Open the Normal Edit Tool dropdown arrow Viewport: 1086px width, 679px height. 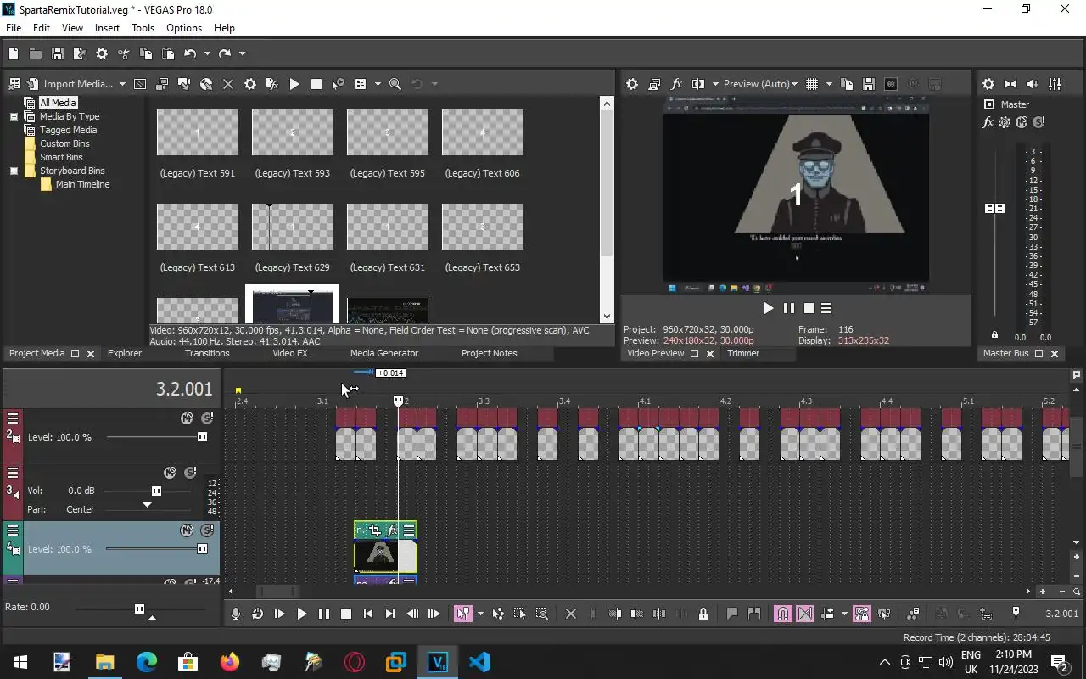point(479,614)
